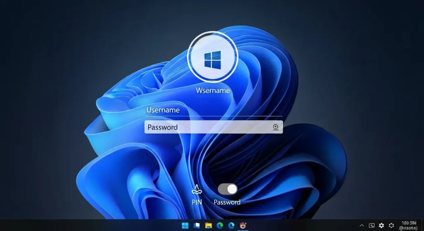Viewport: 424px width, 231px height.
Task: Click the reveal password eye icon
Action: point(275,127)
